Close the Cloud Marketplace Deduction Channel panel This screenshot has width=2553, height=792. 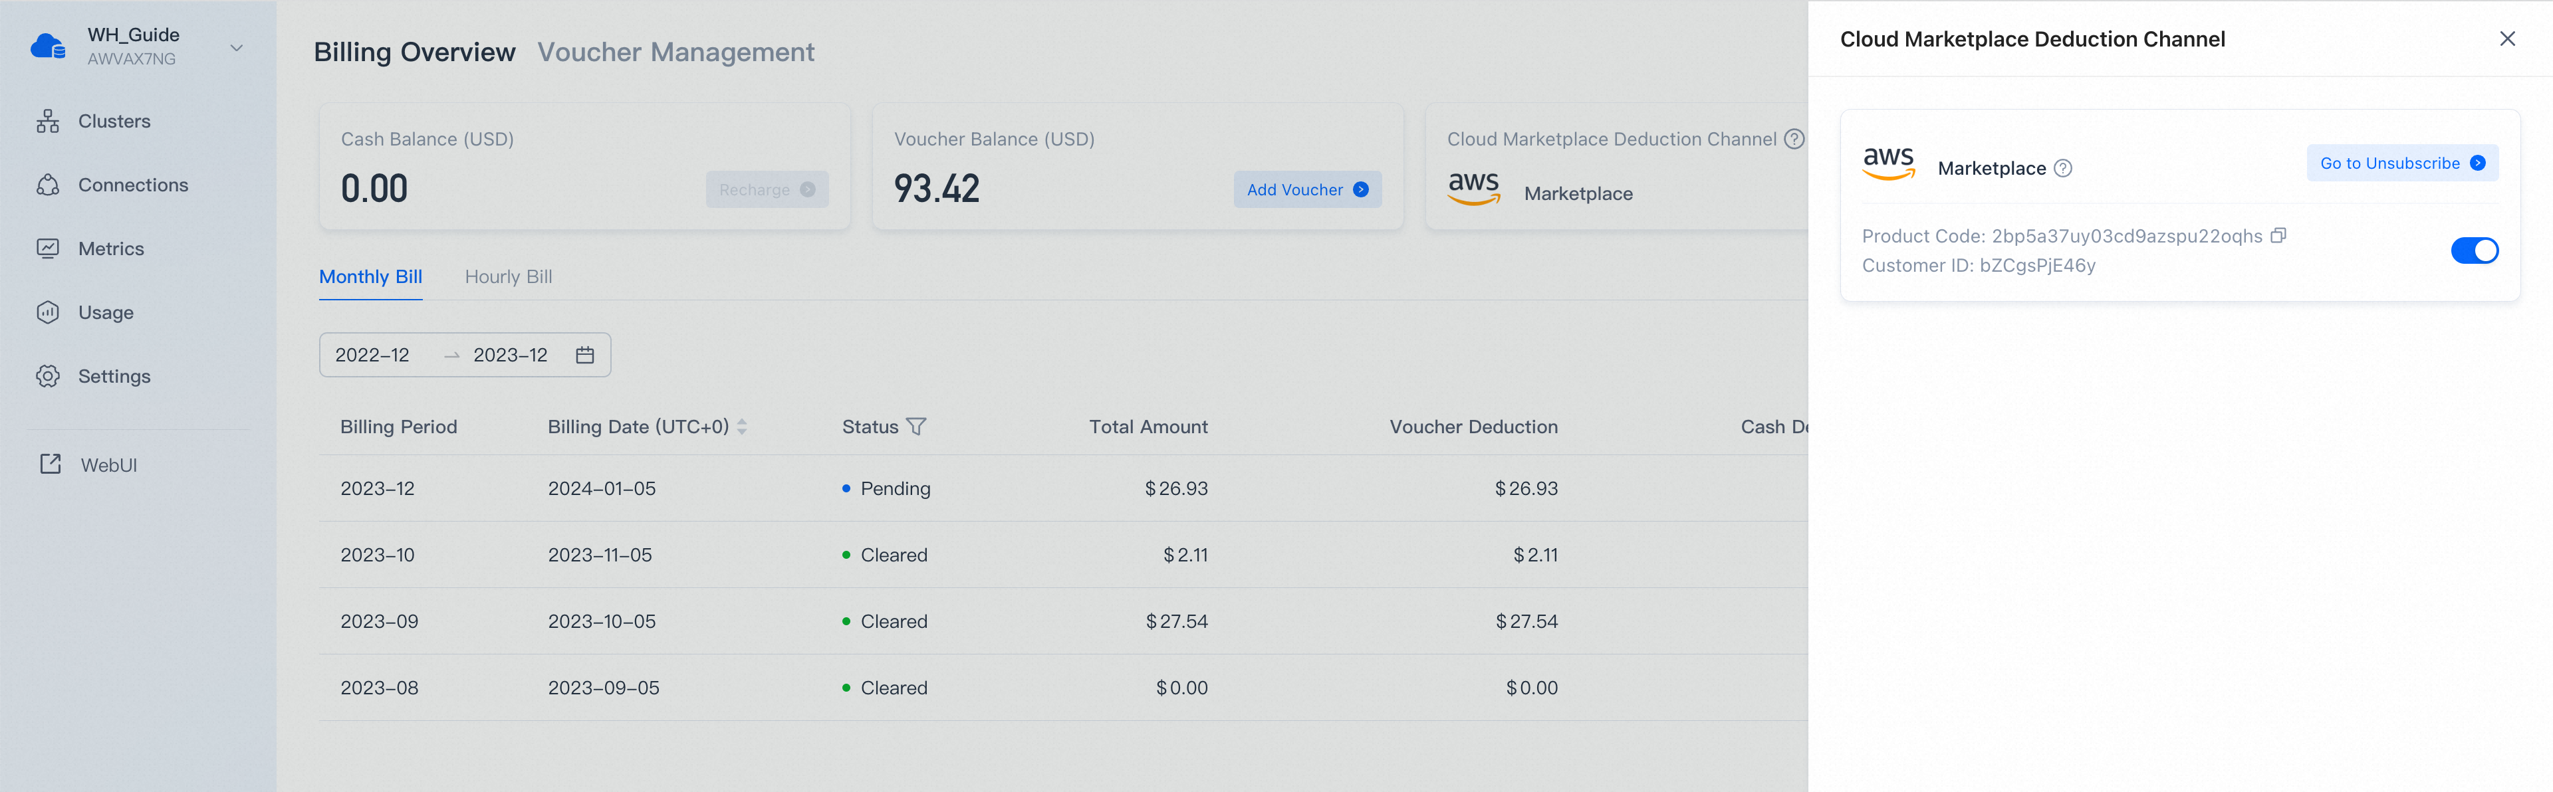point(2507,38)
